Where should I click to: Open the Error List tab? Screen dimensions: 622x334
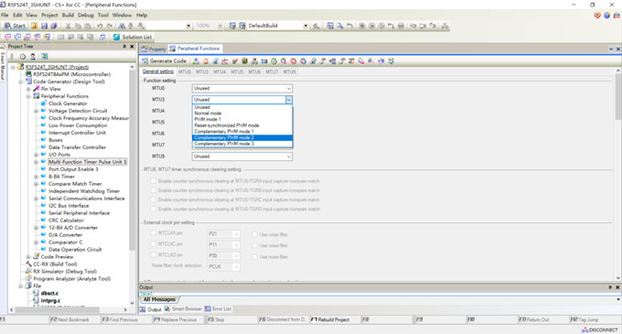point(218,309)
